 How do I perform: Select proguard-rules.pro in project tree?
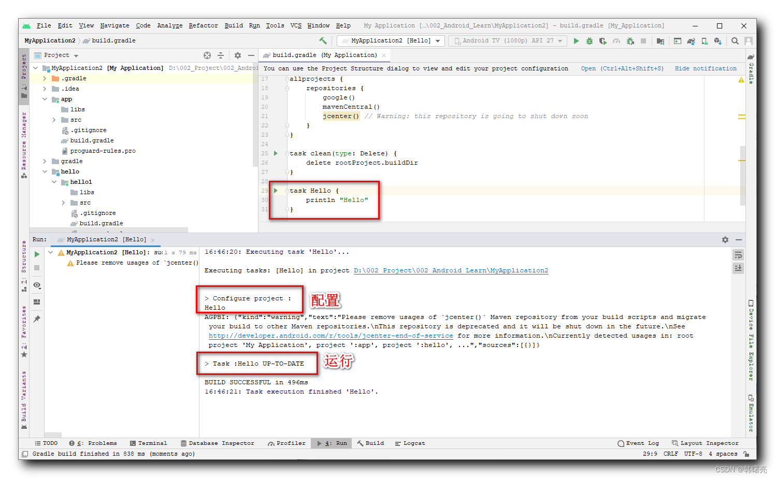(103, 151)
